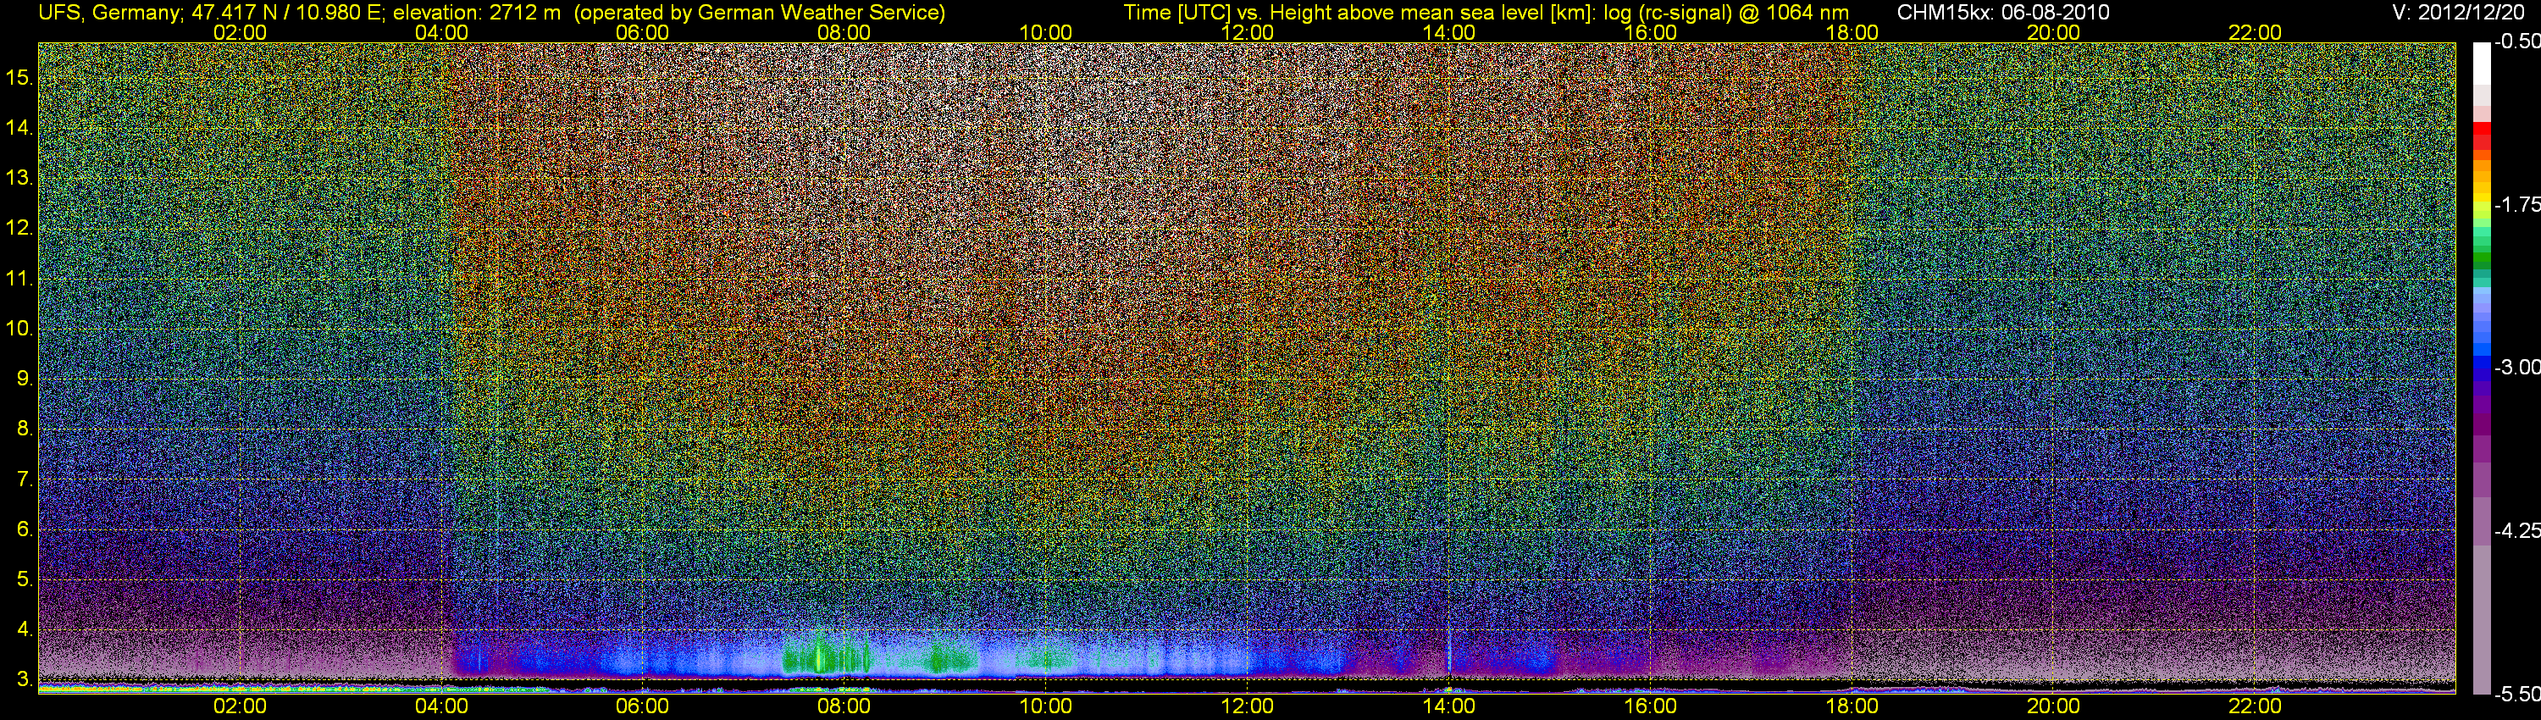The image size is (2541, 720).
Task: Click the text "log (rc-signal) @ 1064 nm"
Action: click(1726, 13)
